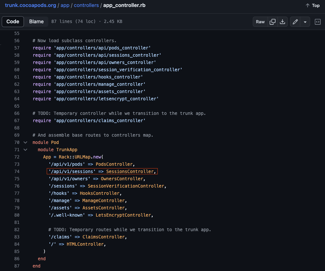Viewport: 325px width, 271px height.
Task: Click 'URLMap' on line 72
Action: click(x=82, y=157)
